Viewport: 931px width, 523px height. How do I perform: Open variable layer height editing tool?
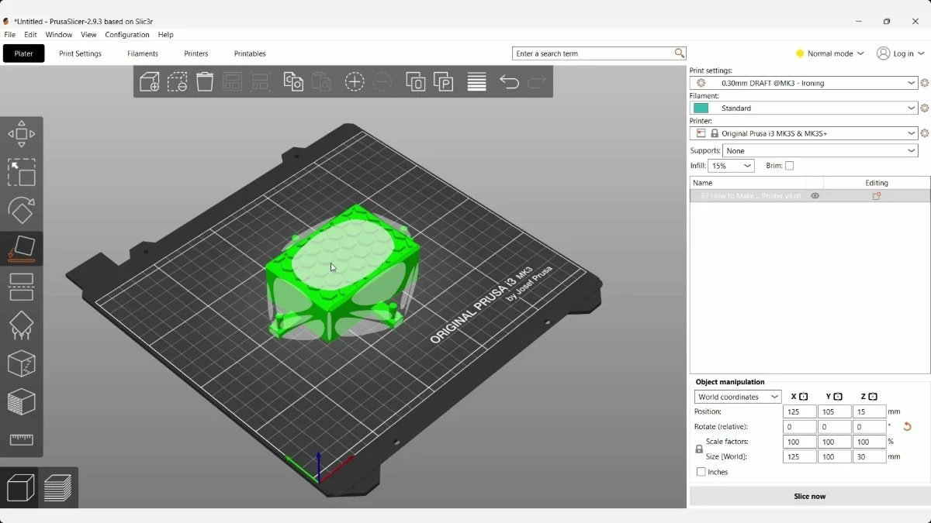pyautogui.click(x=477, y=81)
